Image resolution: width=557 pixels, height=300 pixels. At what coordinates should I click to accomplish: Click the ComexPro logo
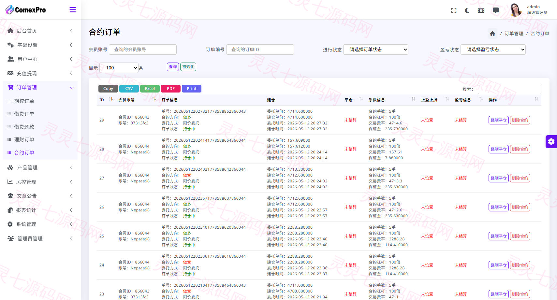pos(26,10)
